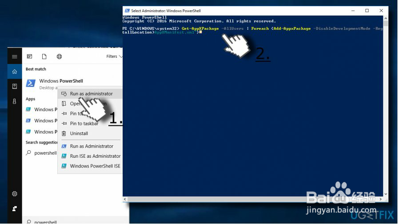Open the Feedback icon at sidebar bottom
Viewport: 399px width, 224px height.
coord(15,209)
